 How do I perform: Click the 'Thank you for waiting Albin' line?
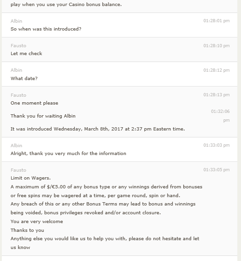(x=43, y=116)
